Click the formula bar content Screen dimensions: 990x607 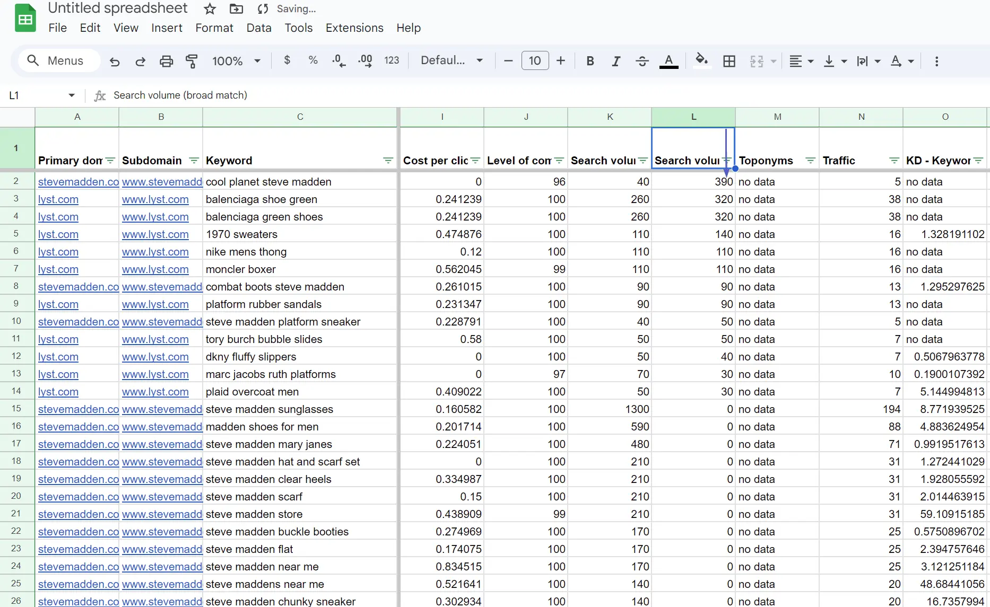tap(180, 95)
